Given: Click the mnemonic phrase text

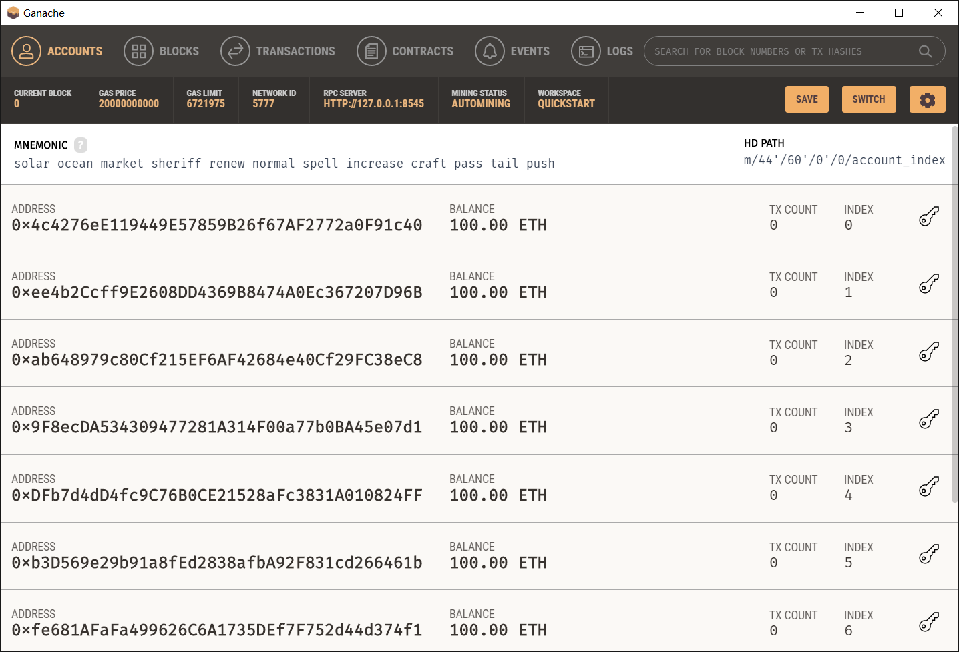Looking at the screenshot, I should (284, 164).
